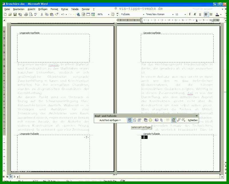This screenshot has height=184, width=229.
Task: Save the document with the floppy icon
Action: [x=15, y=14]
